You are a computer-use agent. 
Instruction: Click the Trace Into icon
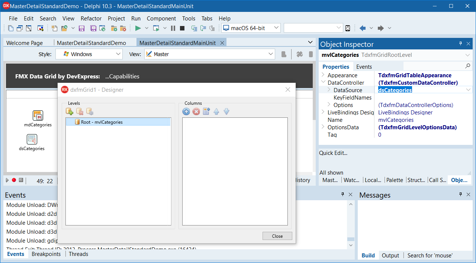(194, 28)
